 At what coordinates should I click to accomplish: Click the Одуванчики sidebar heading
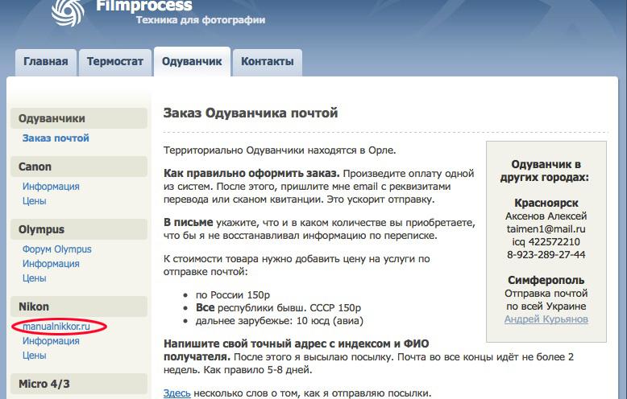tap(79, 118)
